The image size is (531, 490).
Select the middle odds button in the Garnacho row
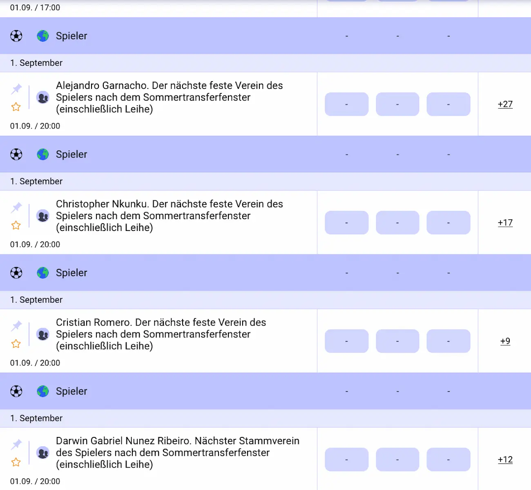point(397,104)
